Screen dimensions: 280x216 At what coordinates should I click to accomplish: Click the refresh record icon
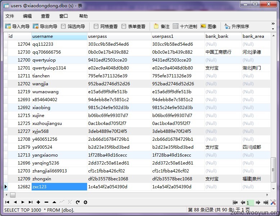[x=78, y=202]
